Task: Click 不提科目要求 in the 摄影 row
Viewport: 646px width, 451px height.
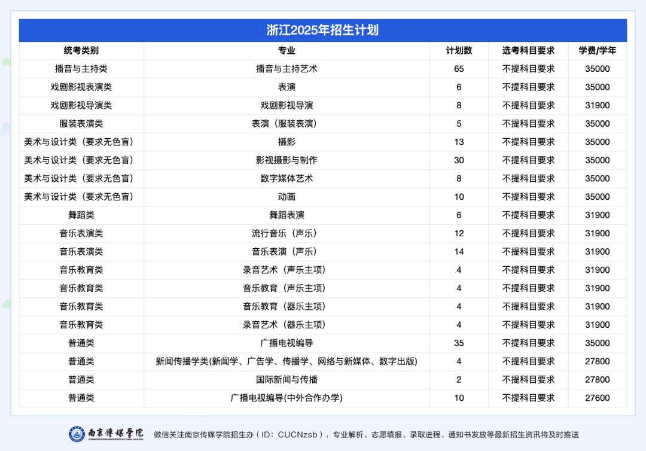Action: [528, 142]
